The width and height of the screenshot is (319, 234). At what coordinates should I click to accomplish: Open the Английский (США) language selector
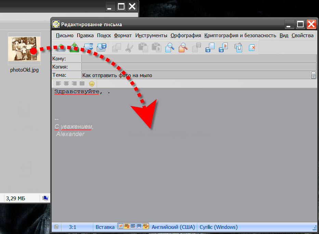point(173,227)
